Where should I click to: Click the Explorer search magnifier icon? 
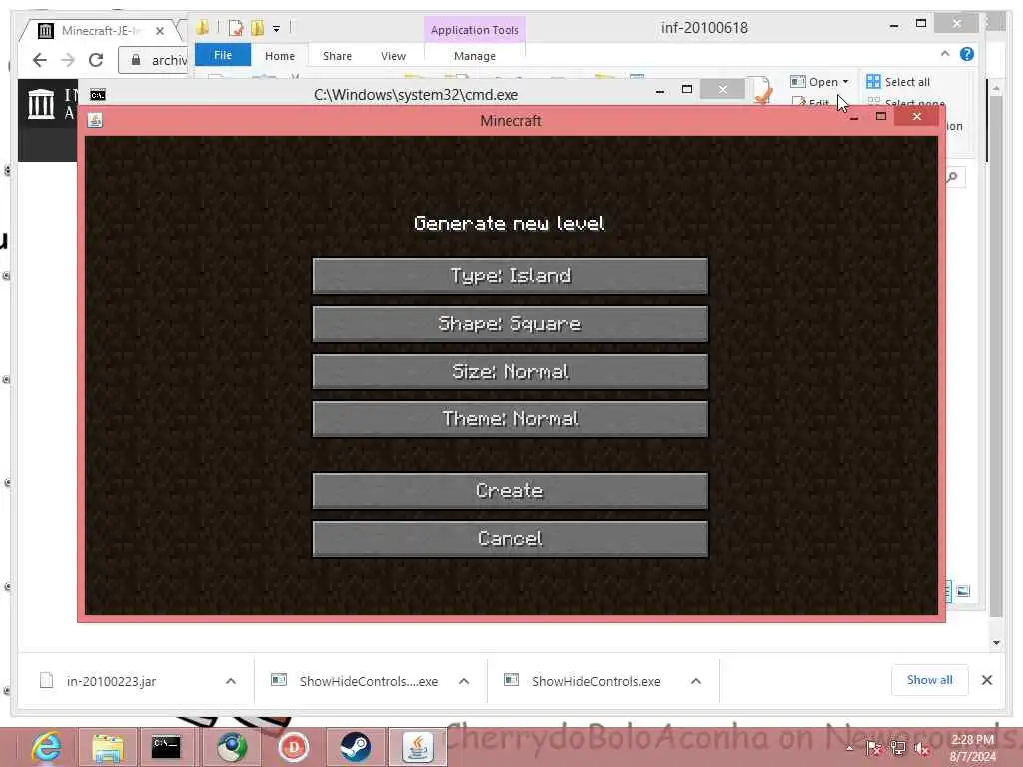(x=952, y=176)
